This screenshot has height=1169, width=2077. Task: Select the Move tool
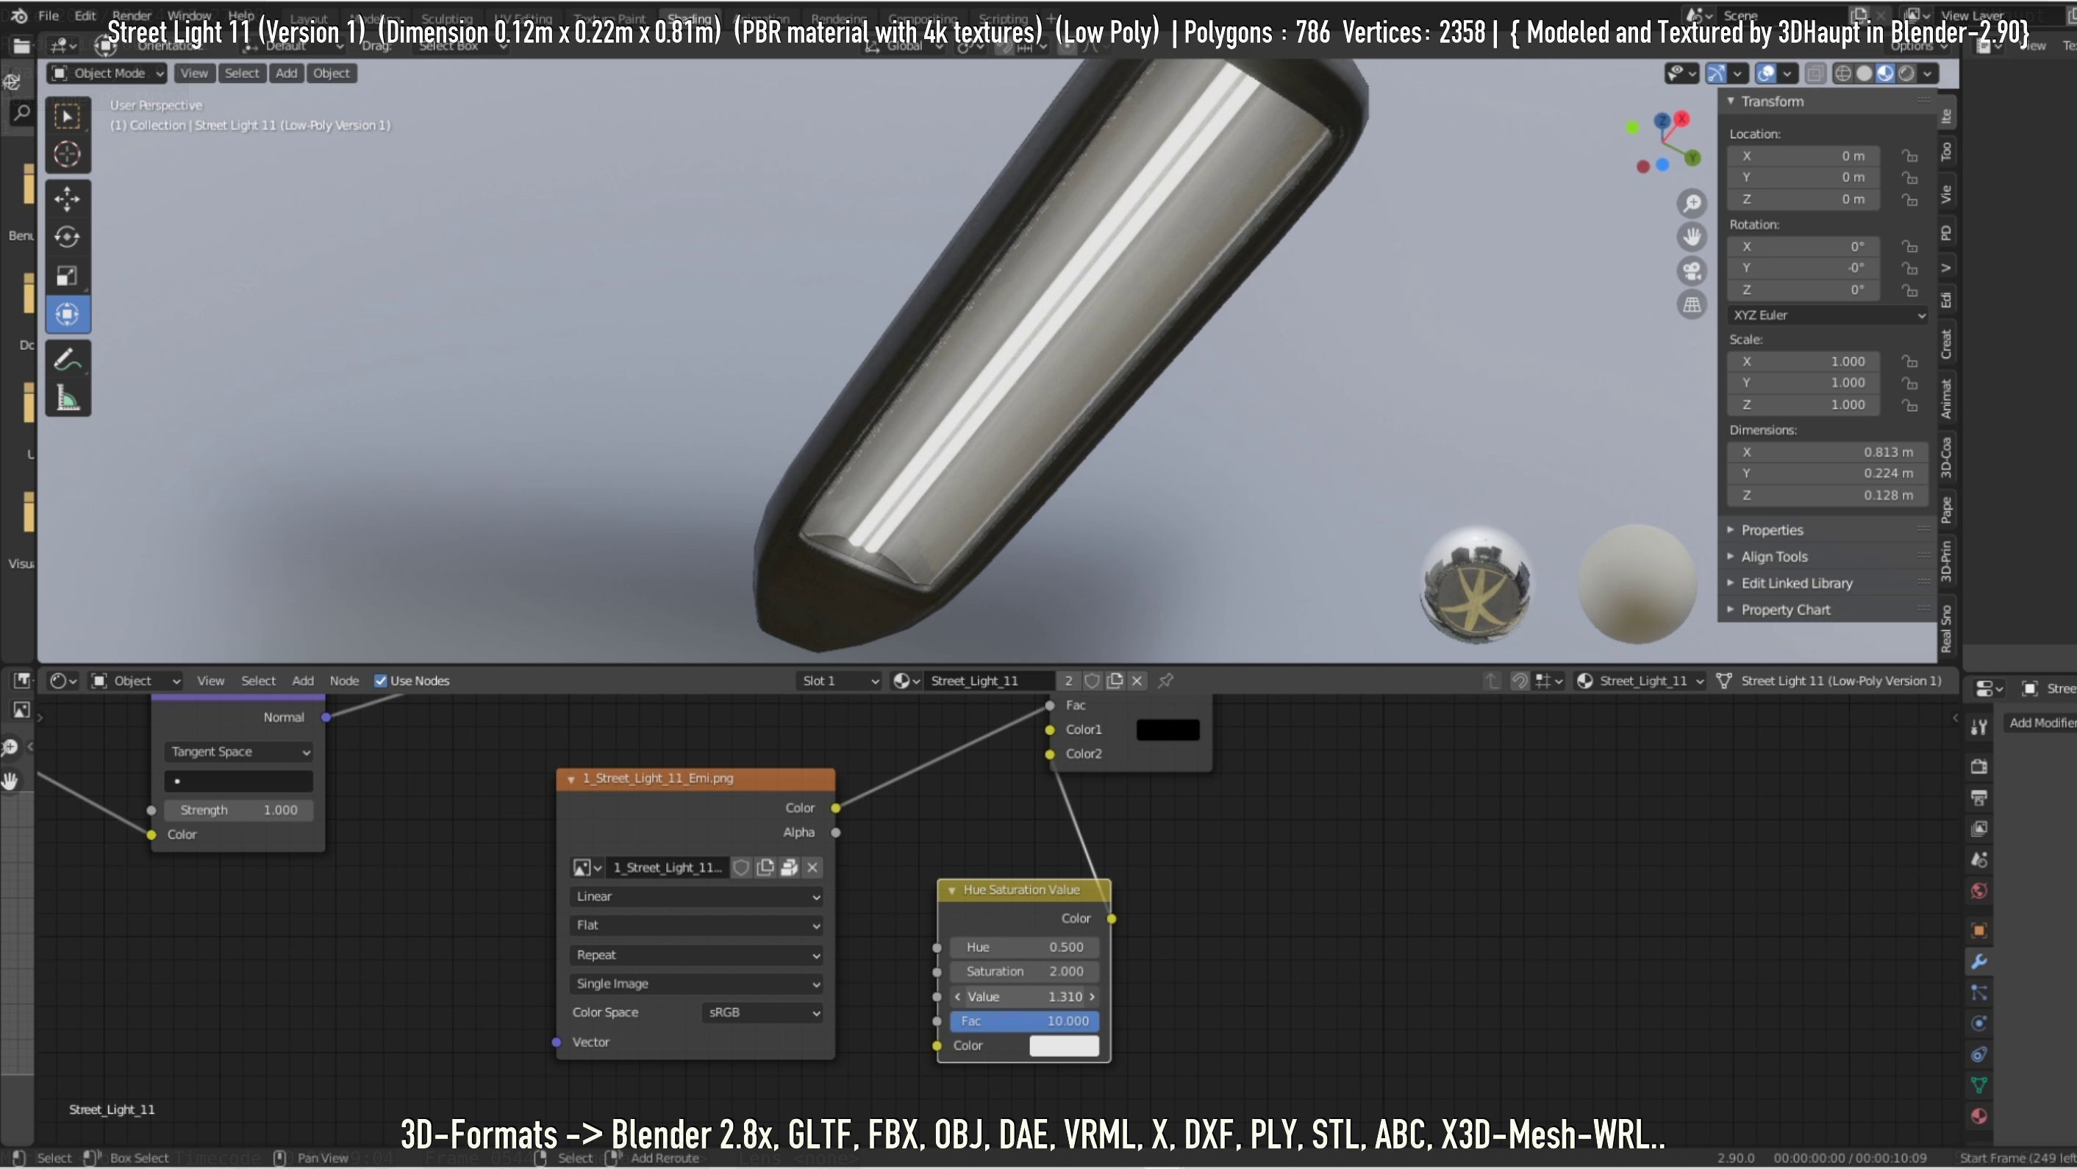click(x=68, y=199)
